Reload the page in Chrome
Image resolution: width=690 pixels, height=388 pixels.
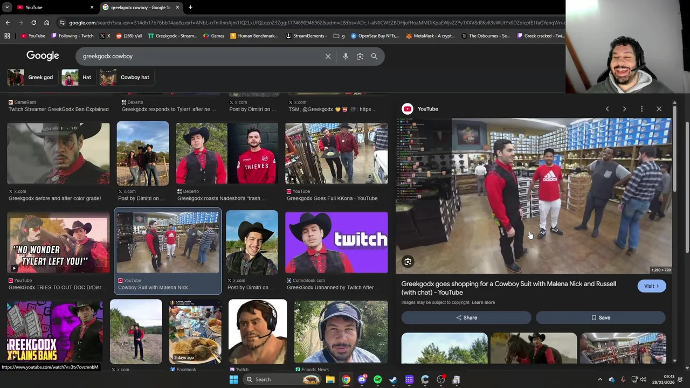coord(33,23)
